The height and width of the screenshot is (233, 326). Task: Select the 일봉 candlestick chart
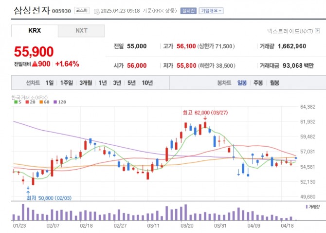tap(242, 83)
